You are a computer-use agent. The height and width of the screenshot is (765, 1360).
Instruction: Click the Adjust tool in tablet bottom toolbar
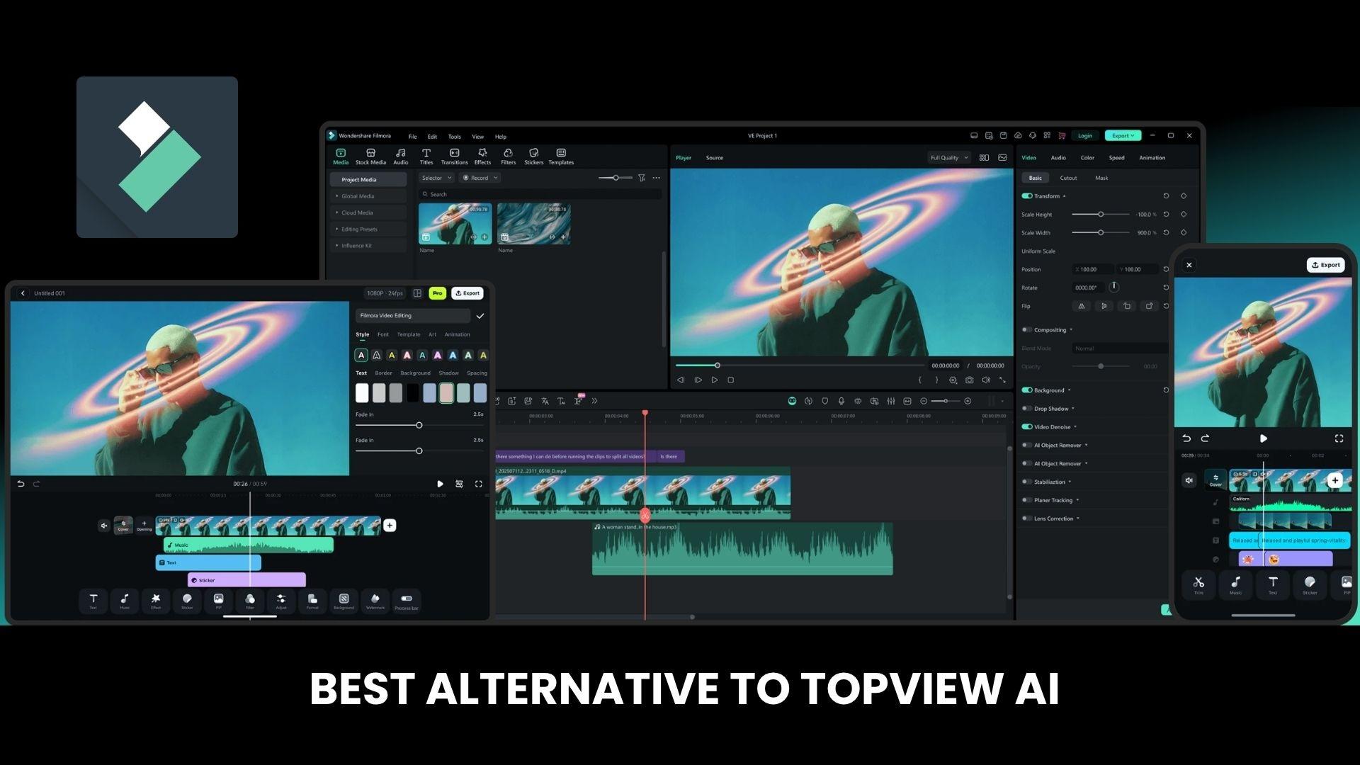281,601
